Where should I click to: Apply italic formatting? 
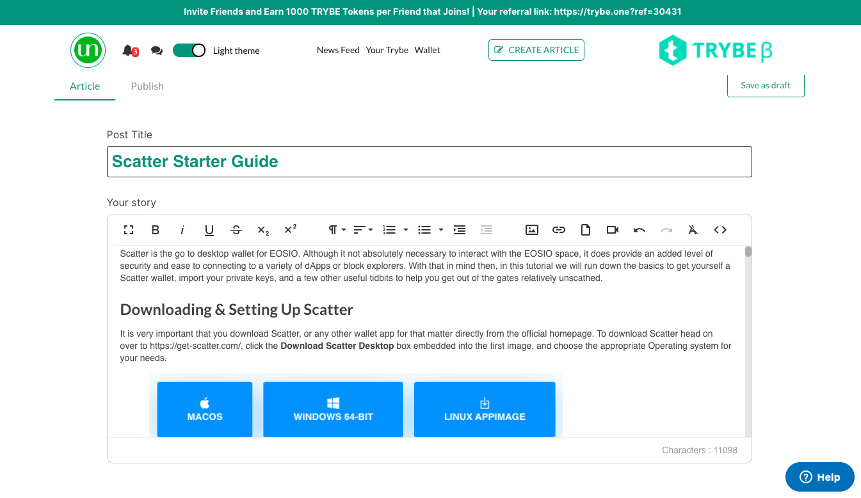point(182,230)
